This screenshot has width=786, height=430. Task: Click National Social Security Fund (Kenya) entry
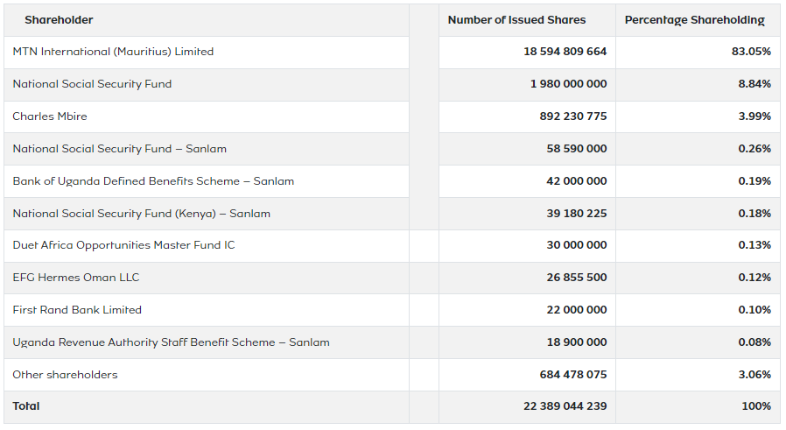tap(141, 214)
